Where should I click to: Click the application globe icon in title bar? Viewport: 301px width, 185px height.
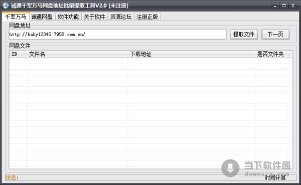[6, 6]
